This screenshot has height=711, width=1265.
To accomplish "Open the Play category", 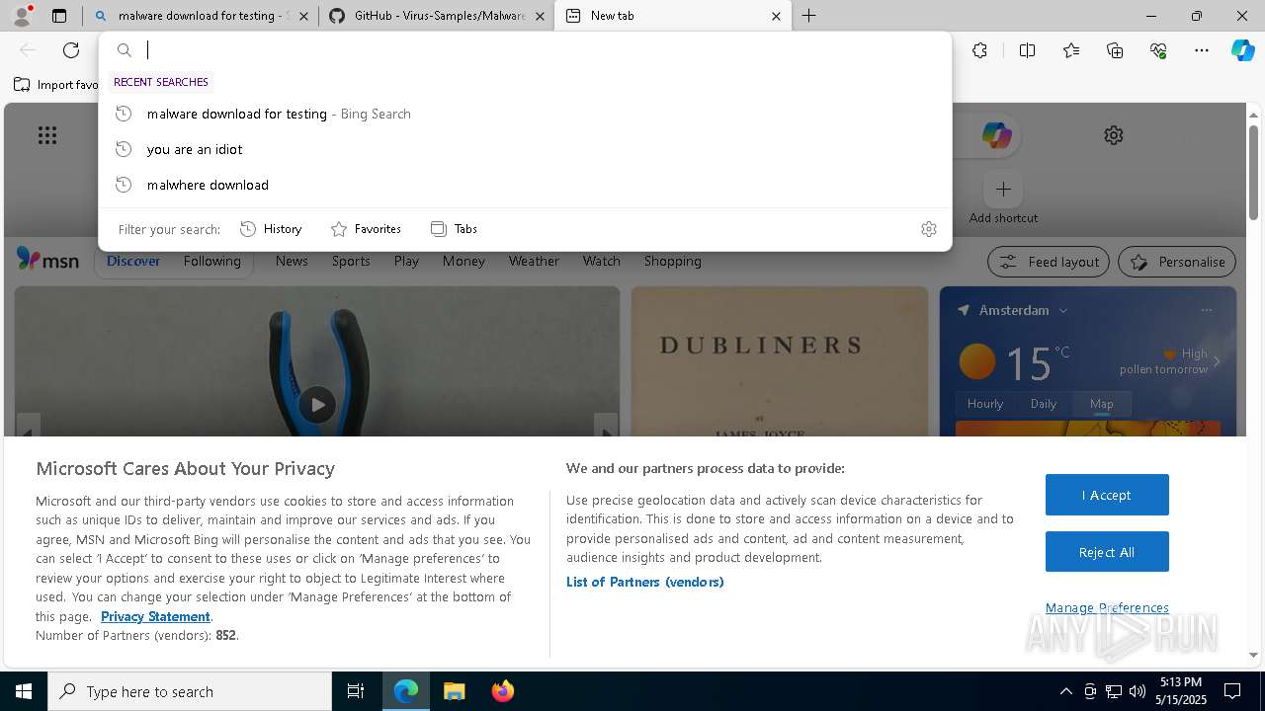I will click(x=406, y=261).
